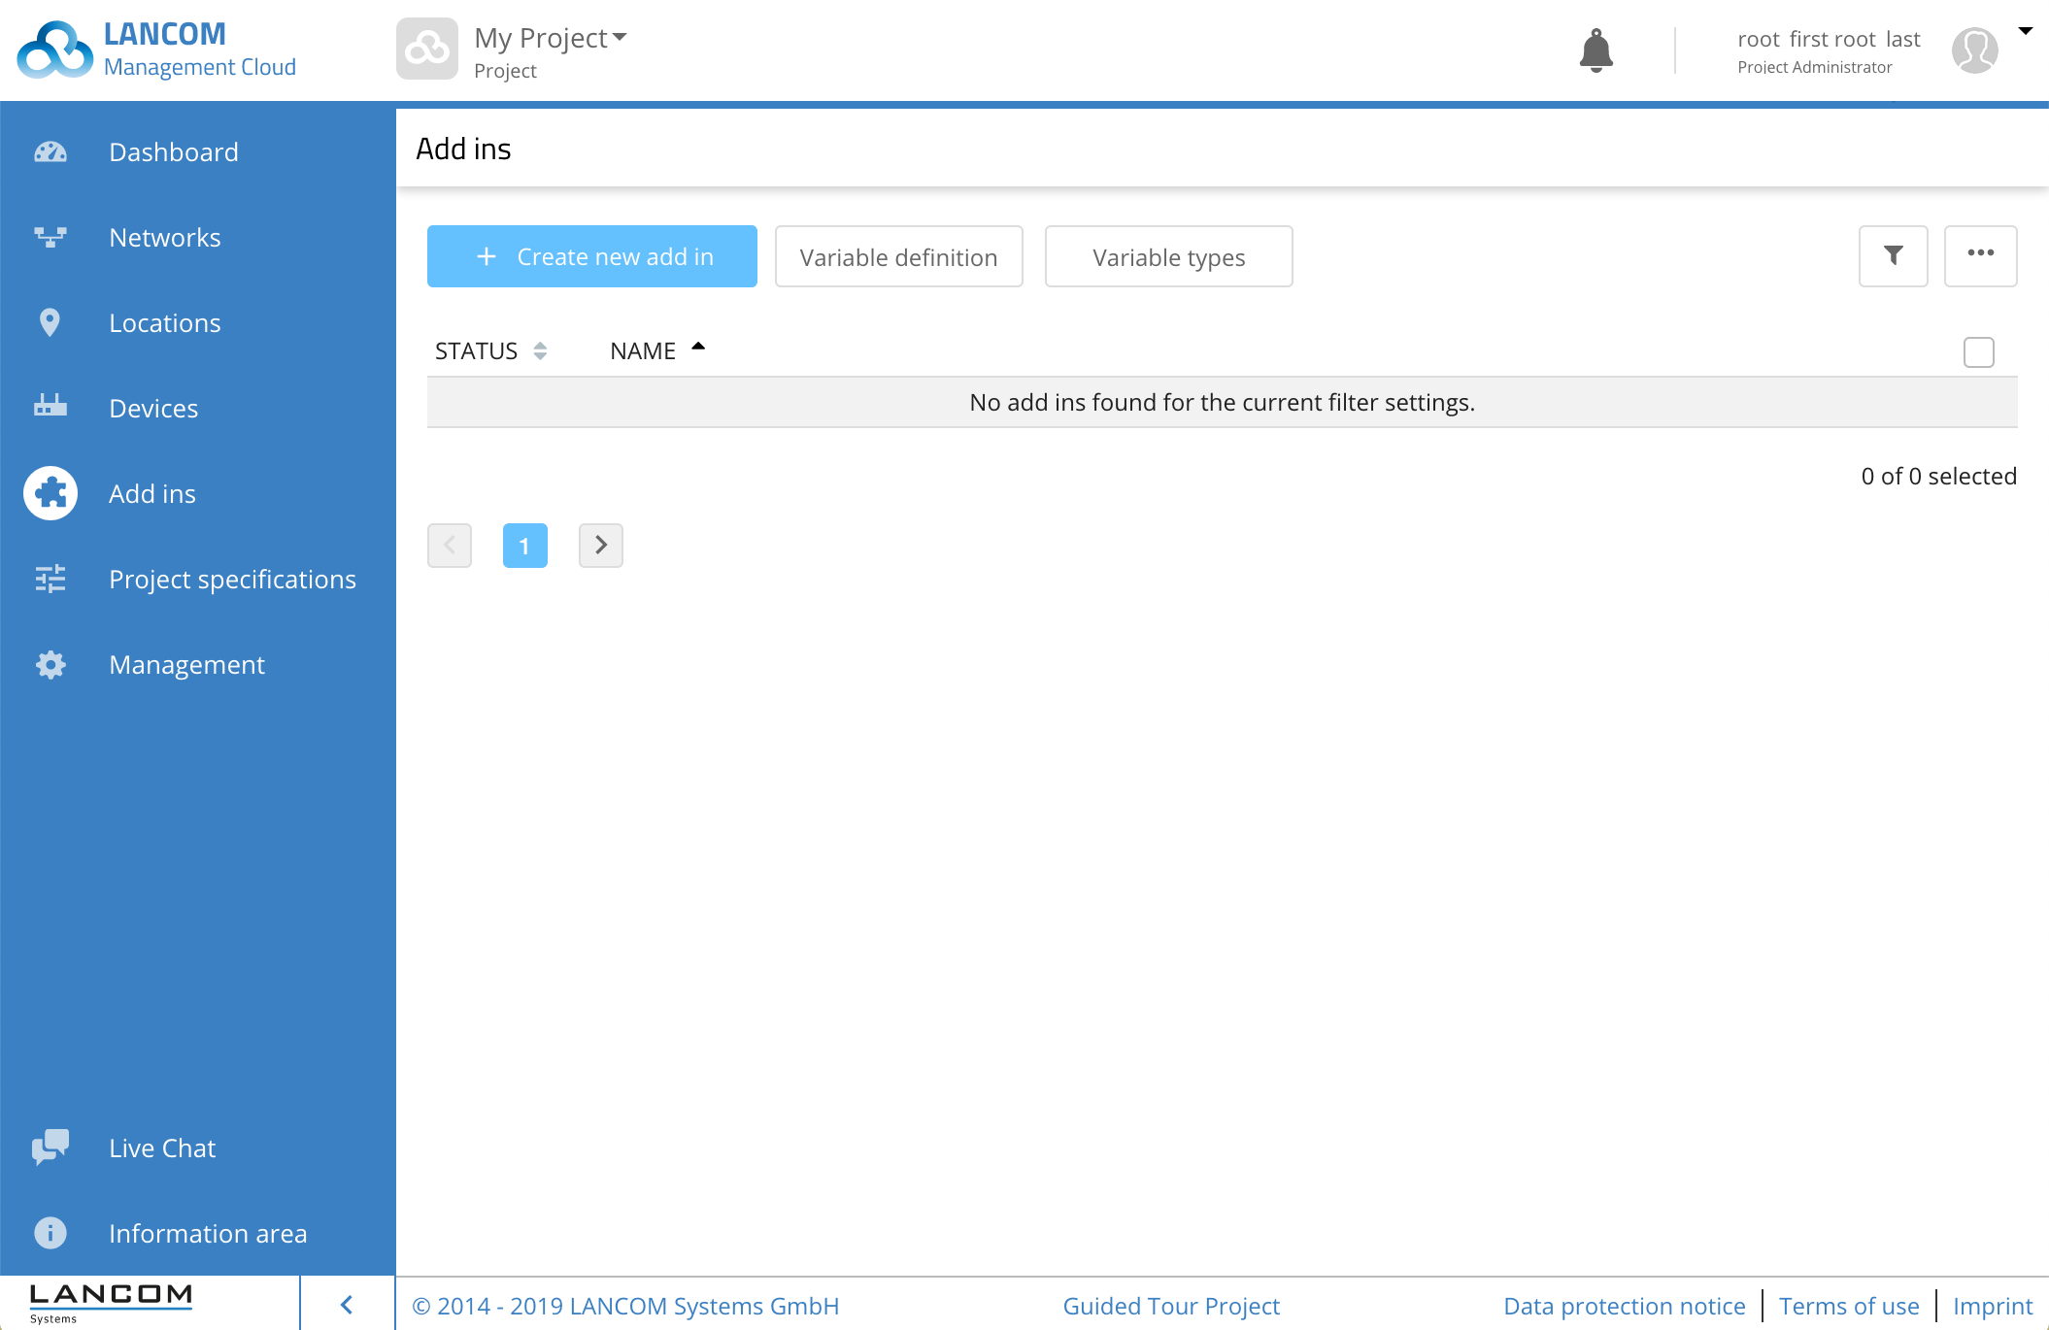Click the Live Chat speech bubbles icon
This screenshot has height=1330, width=2049.
point(50,1147)
